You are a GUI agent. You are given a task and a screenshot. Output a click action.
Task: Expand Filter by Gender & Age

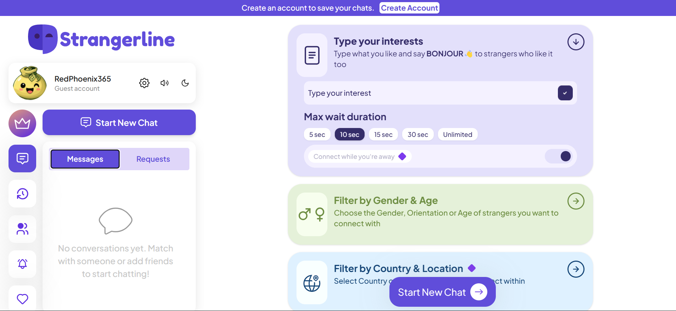click(576, 201)
